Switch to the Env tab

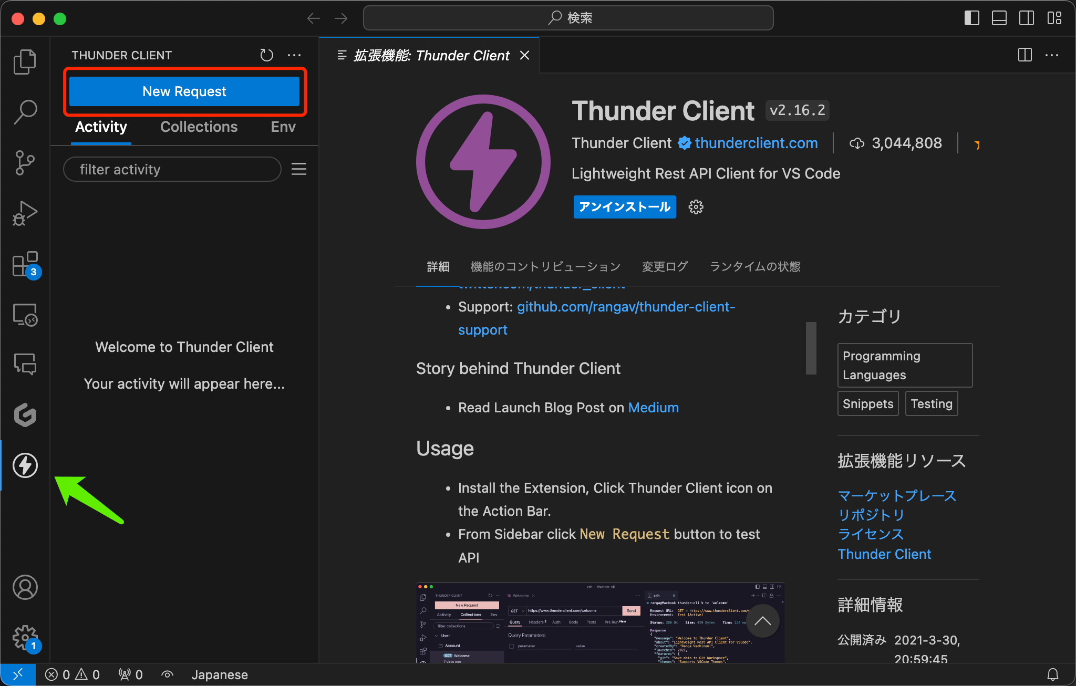coord(283,127)
